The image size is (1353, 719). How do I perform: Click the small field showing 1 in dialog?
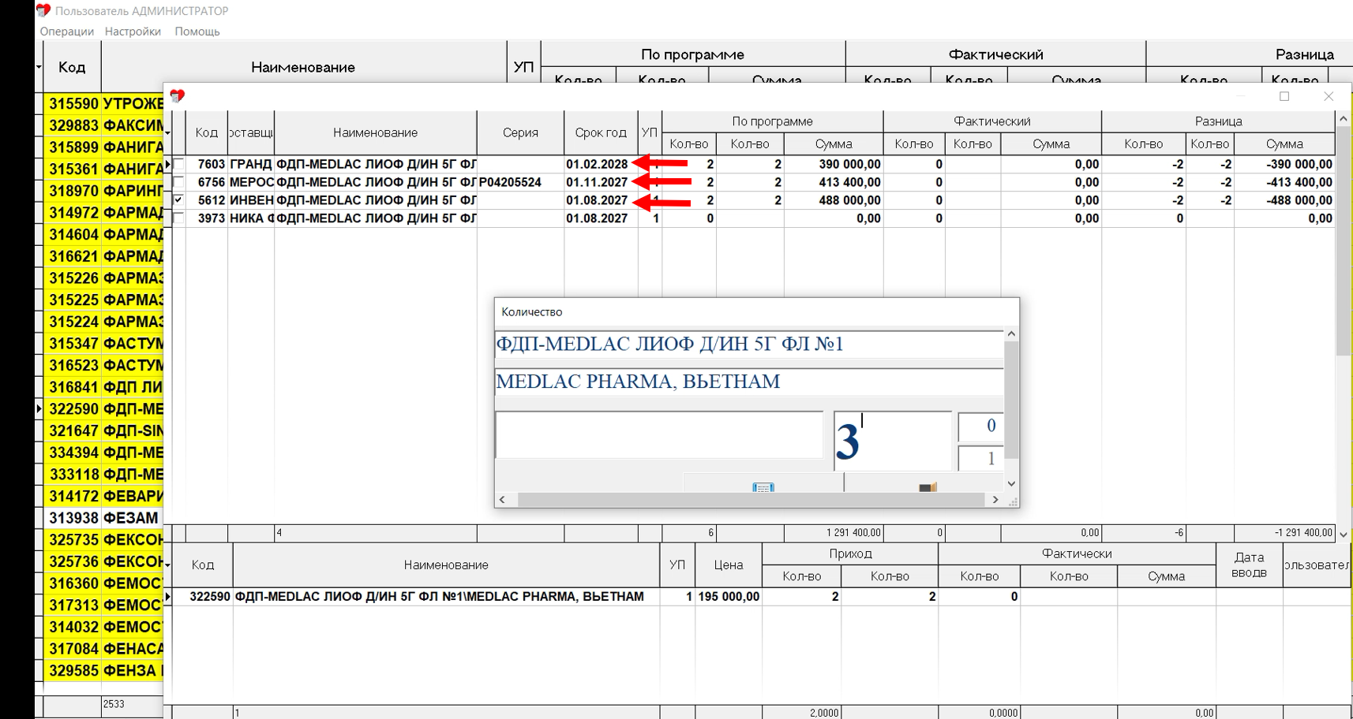pyautogui.click(x=980, y=458)
